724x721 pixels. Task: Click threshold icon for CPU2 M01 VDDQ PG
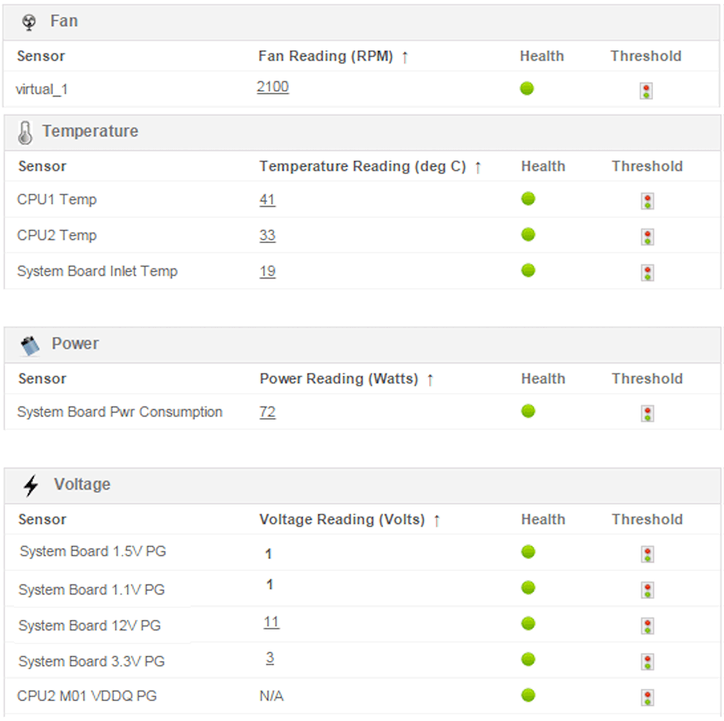[x=647, y=697]
